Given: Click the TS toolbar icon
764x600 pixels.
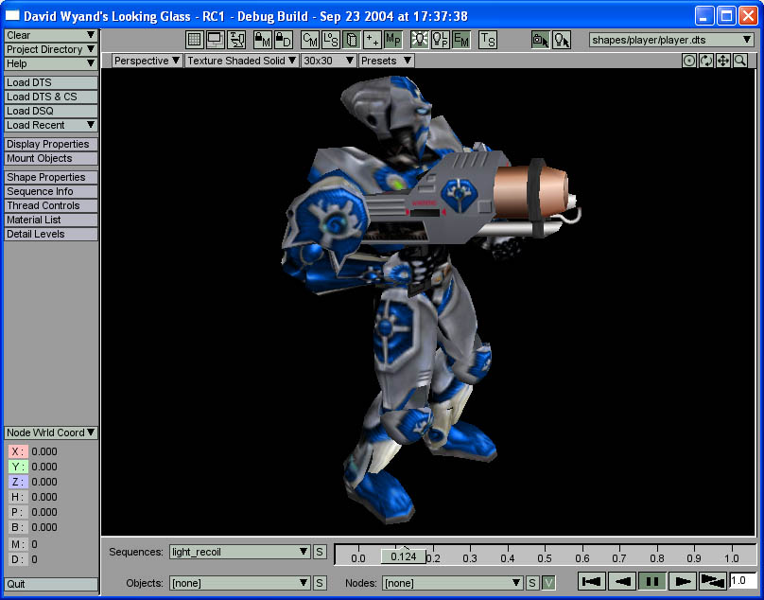Looking at the screenshot, I should pos(488,40).
